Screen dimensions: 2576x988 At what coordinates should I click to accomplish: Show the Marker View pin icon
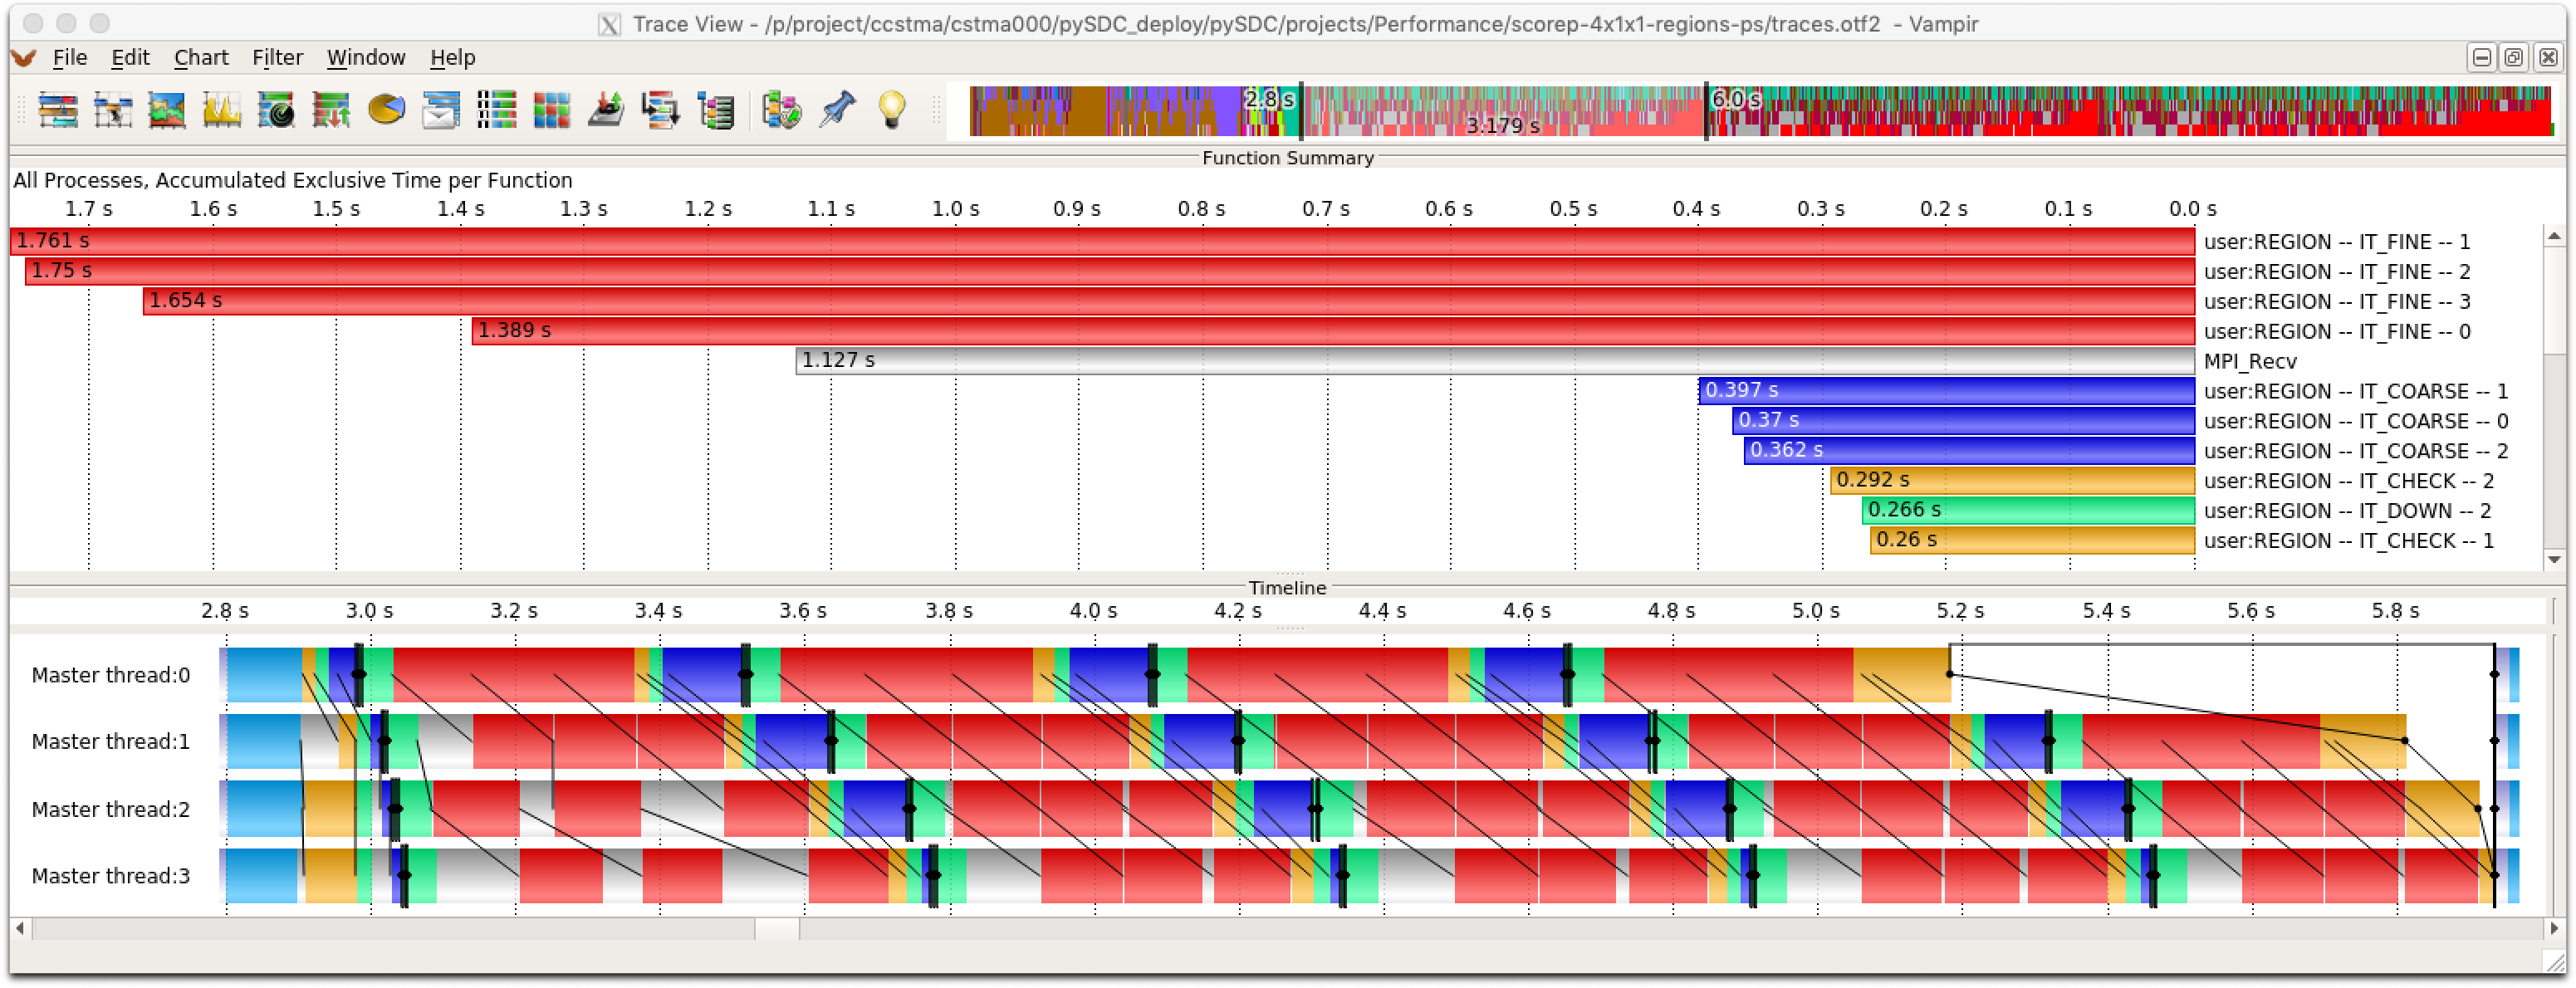(x=837, y=109)
